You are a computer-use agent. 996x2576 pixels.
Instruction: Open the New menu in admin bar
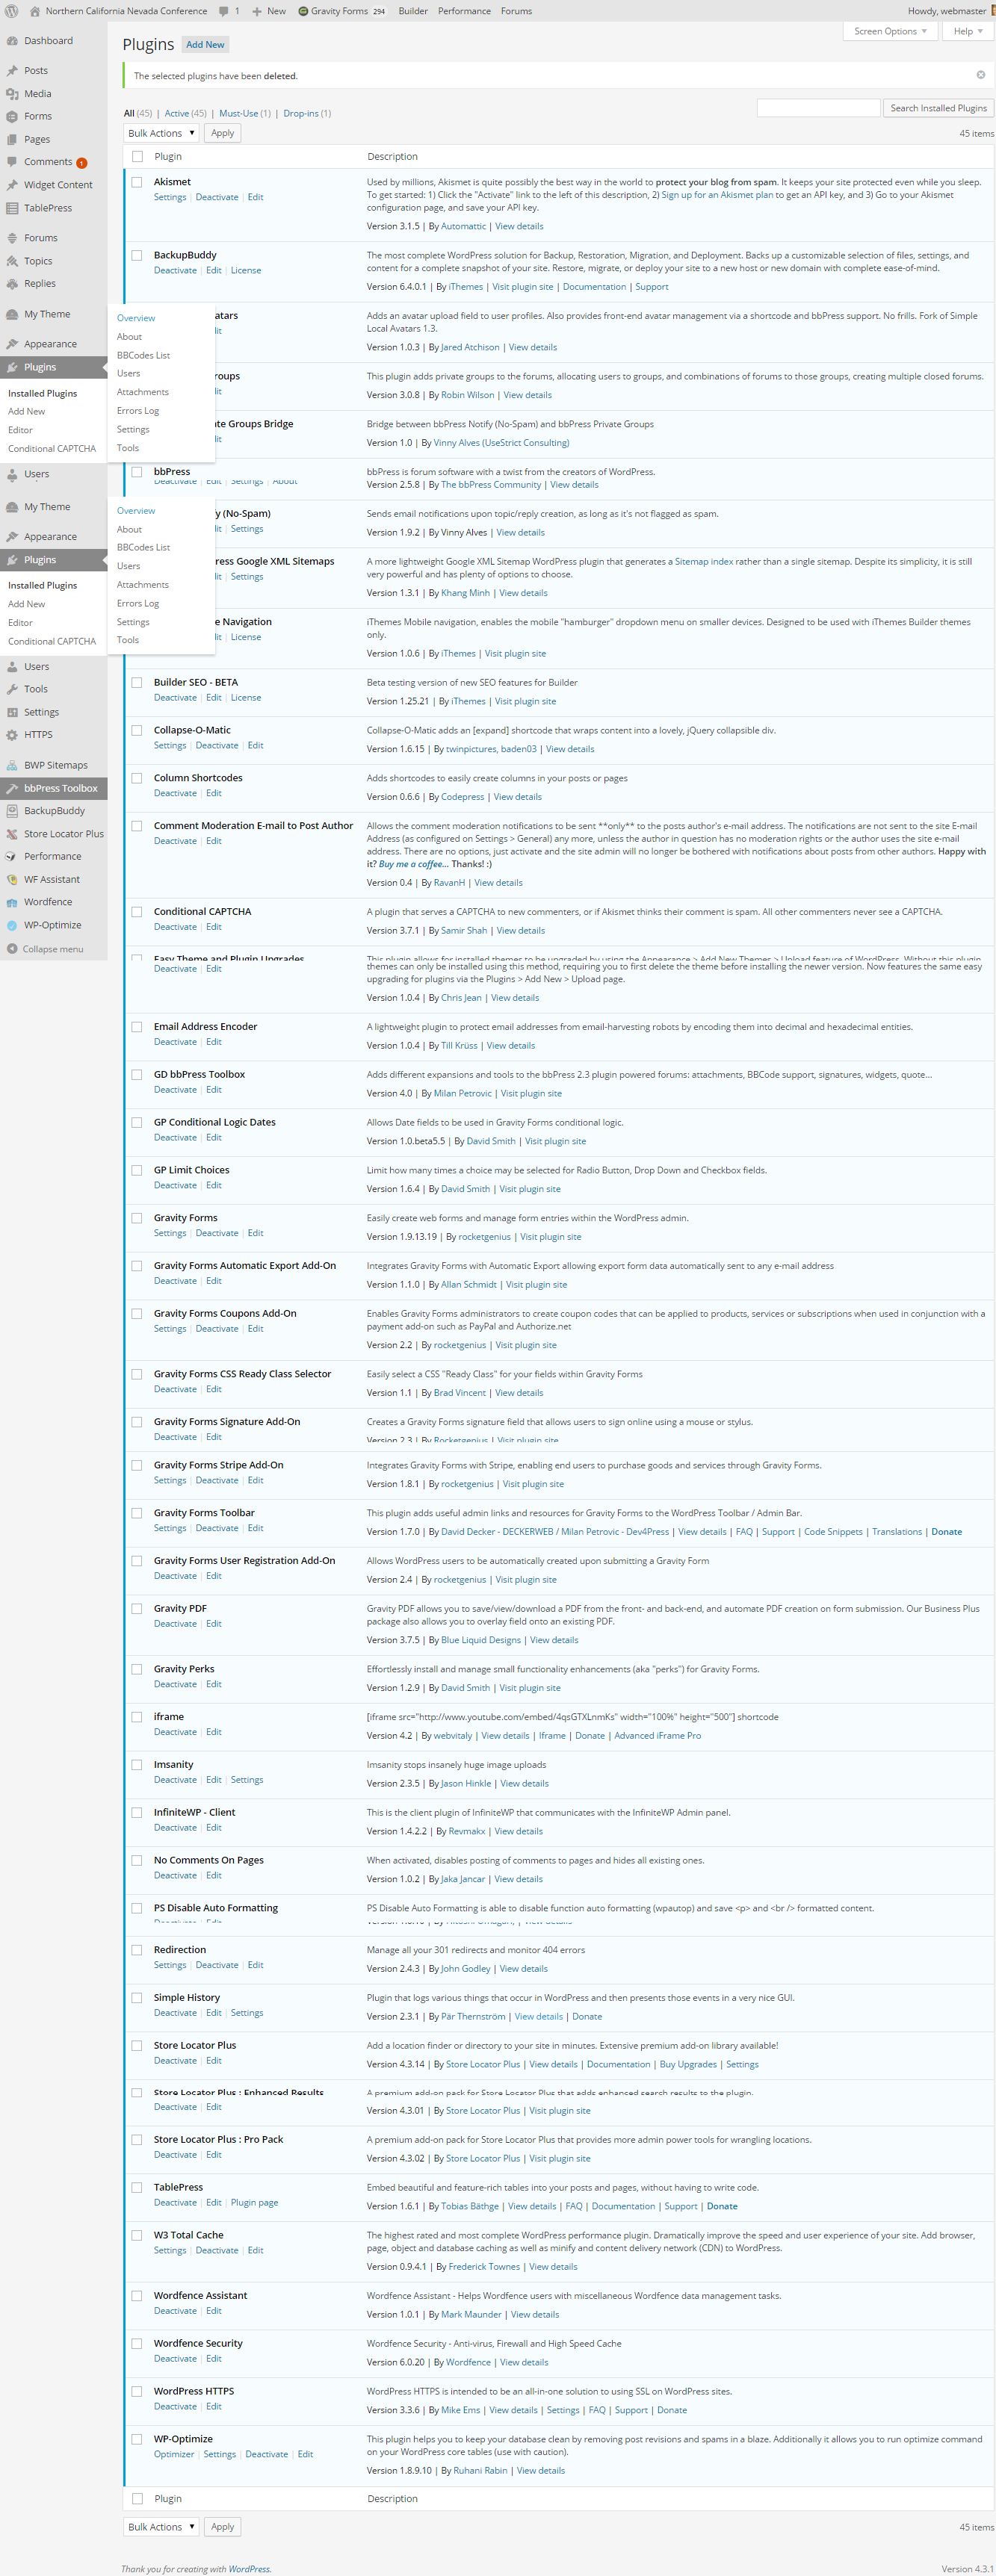point(269,11)
